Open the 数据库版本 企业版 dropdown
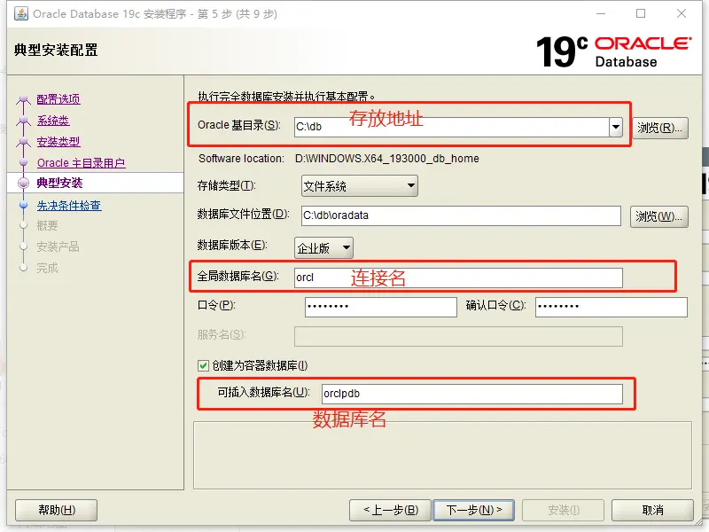Image resolution: width=709 pixels, height=532 pixels. pyautogui.click(x=323, y=248)
